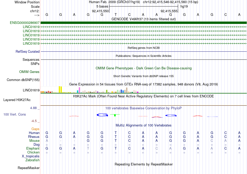The image size is (247, 174).
Task: Click the topmost LINC01619 transcript label under ENSG00000286907
Action: pos(31,27)
